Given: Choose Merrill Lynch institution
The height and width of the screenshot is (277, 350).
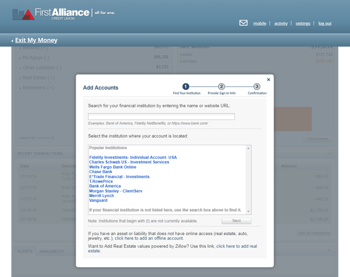Looking at the screenshot, I should [101, 195].
